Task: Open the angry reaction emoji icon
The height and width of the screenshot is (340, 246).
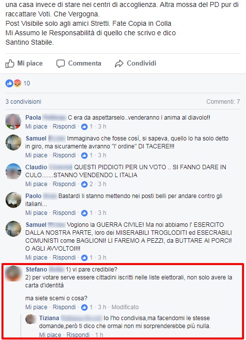Action: pyautogui.click(x=17, y=83)
